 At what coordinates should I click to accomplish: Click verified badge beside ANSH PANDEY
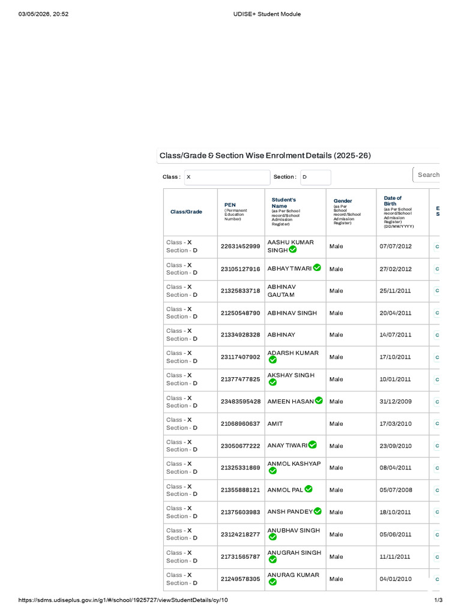(318, 511)
